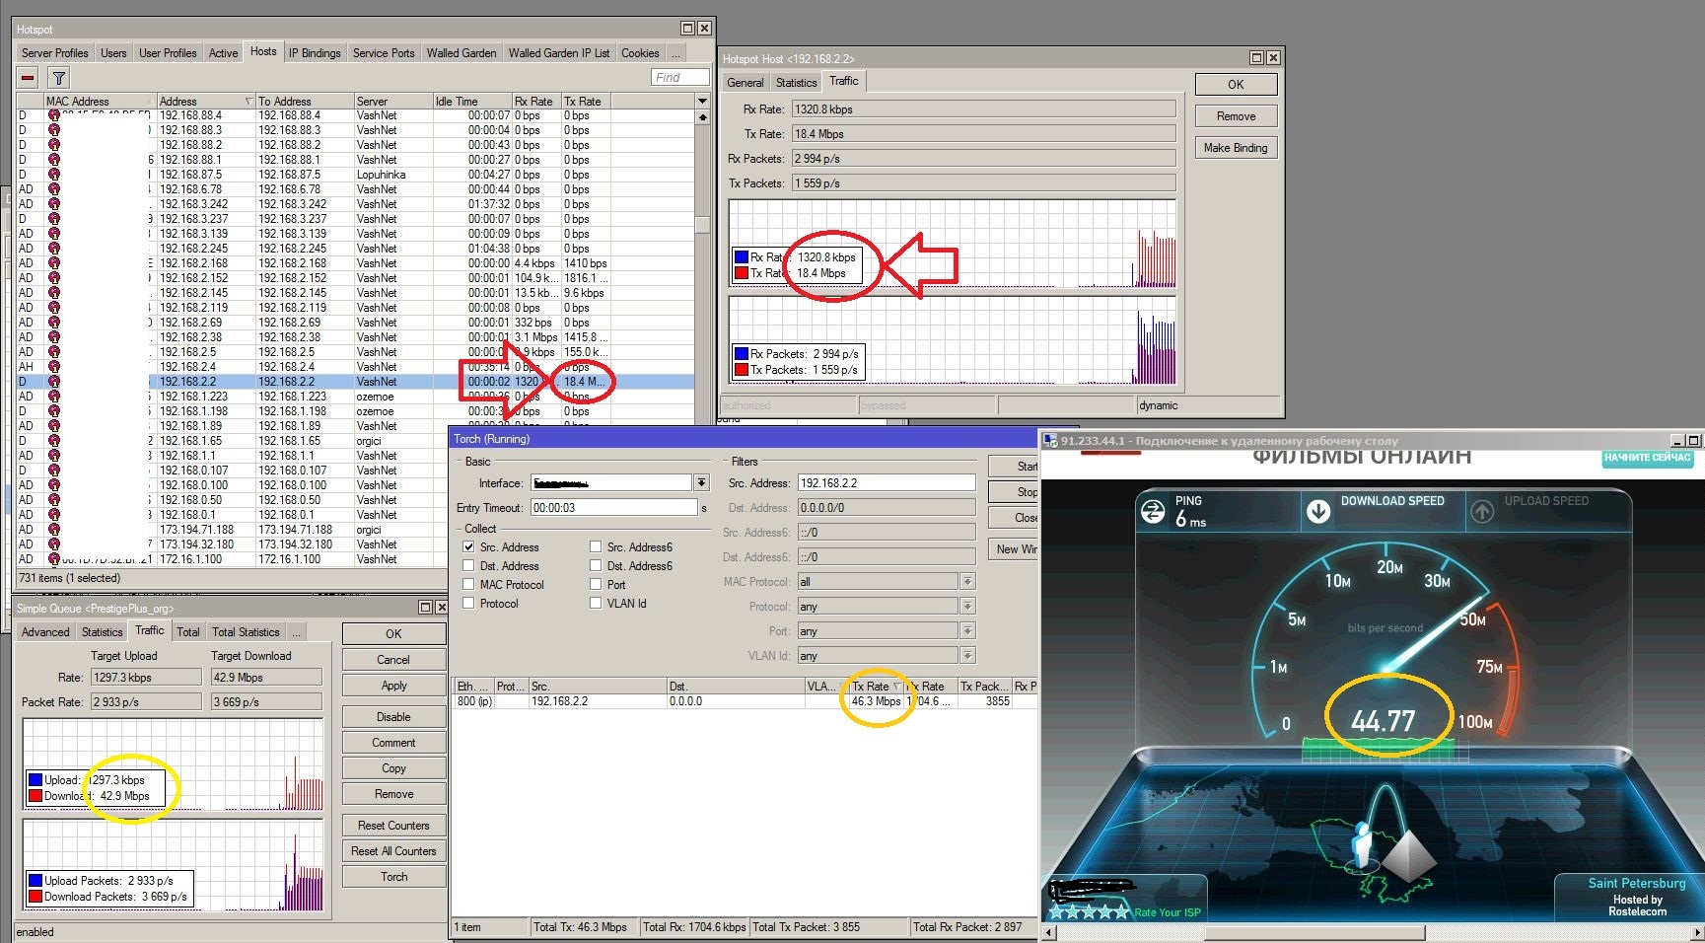Enable the Dst. Address collect checkbox
Viewport: 1705px width, 943px height.
coord(469,565)
